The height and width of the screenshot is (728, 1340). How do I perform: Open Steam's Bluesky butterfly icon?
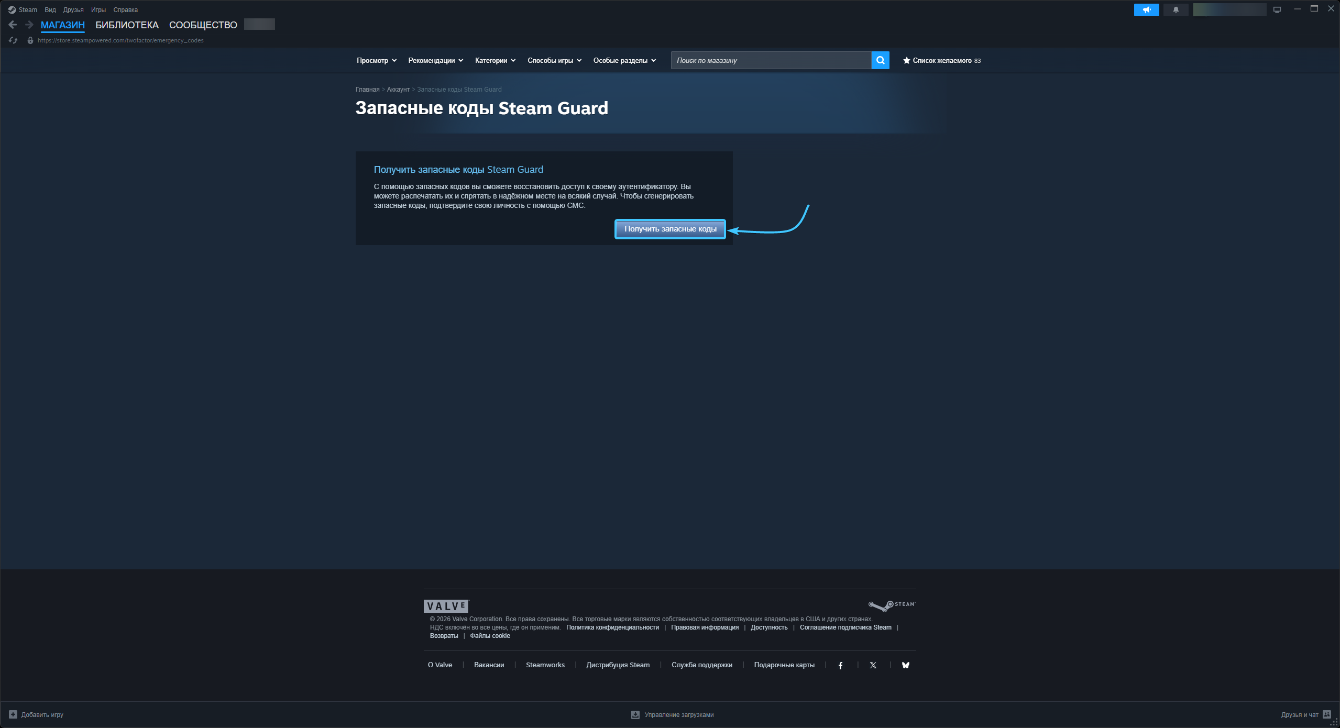tap(905, 665)
